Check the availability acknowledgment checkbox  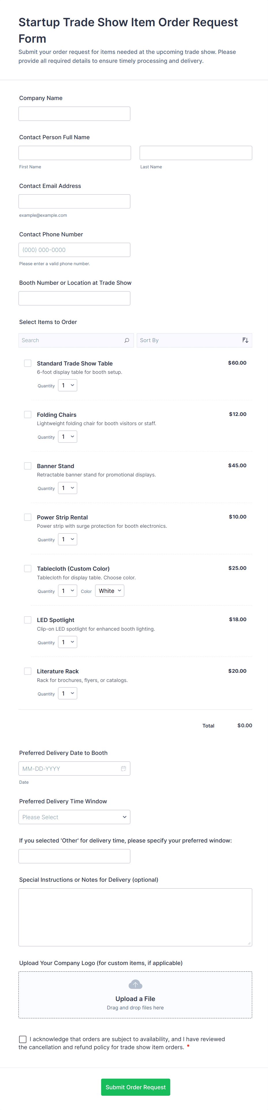pyautogui.click(x=23, y=1039)
